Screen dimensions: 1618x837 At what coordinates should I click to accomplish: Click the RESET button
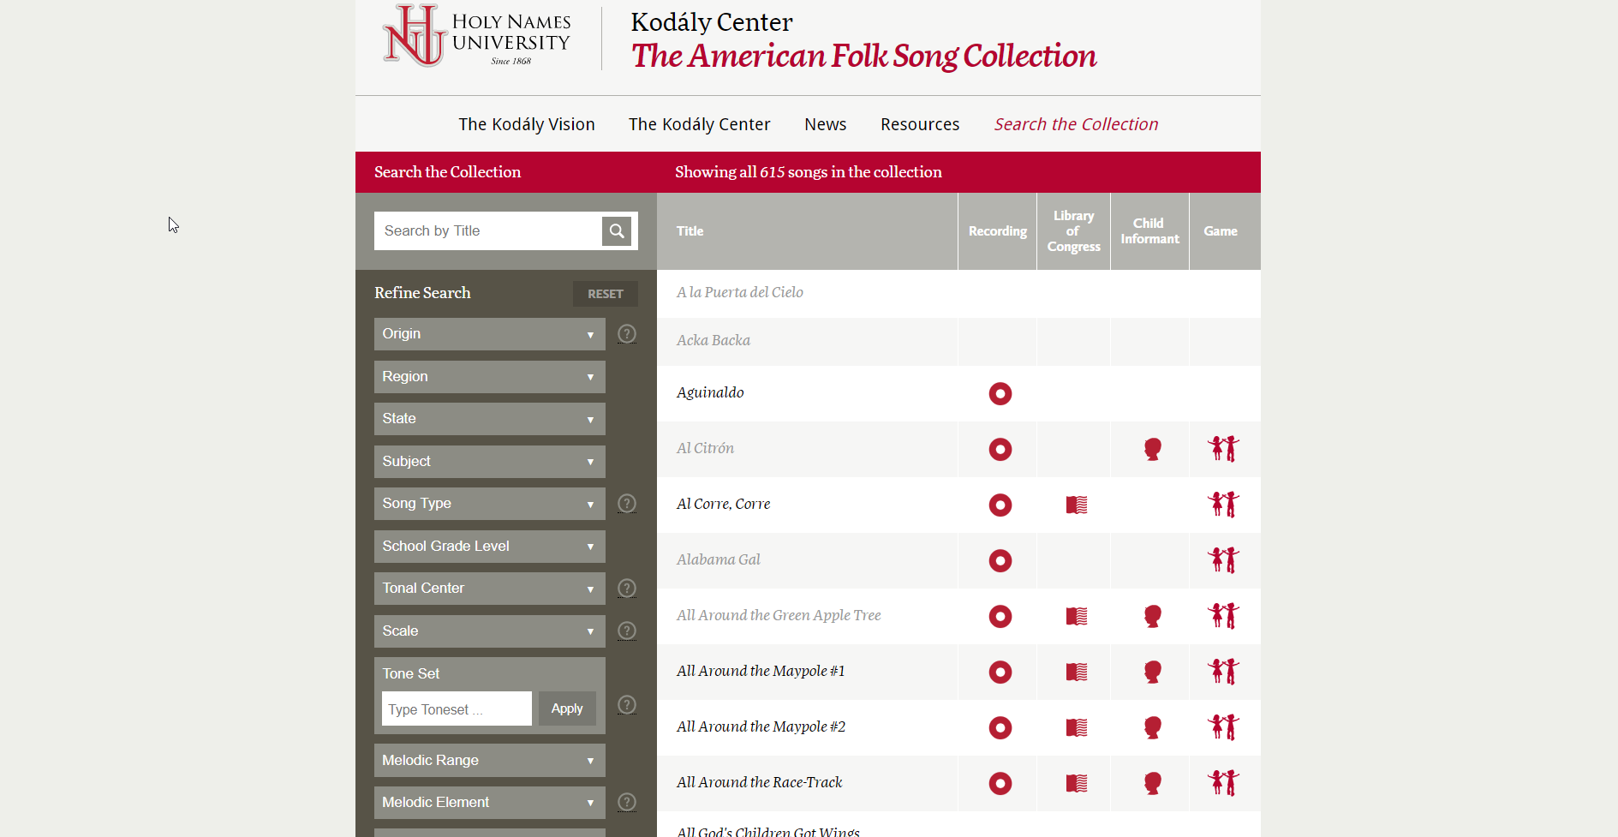[x=606, y=294]
